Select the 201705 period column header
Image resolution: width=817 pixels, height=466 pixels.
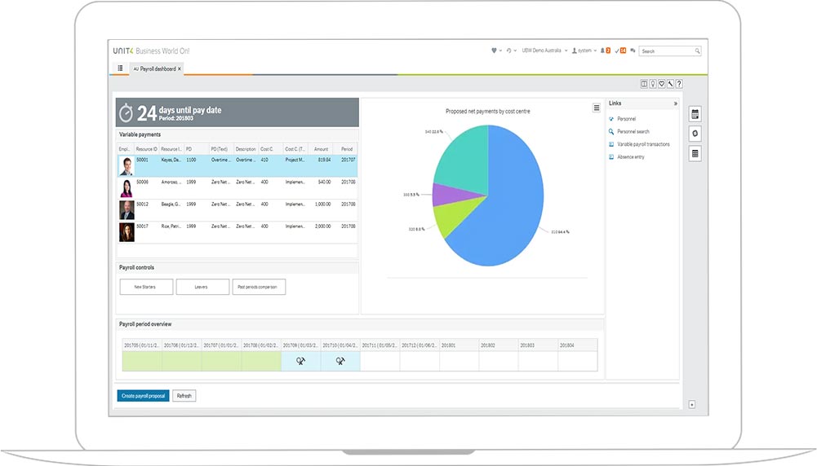coord(142,345)
